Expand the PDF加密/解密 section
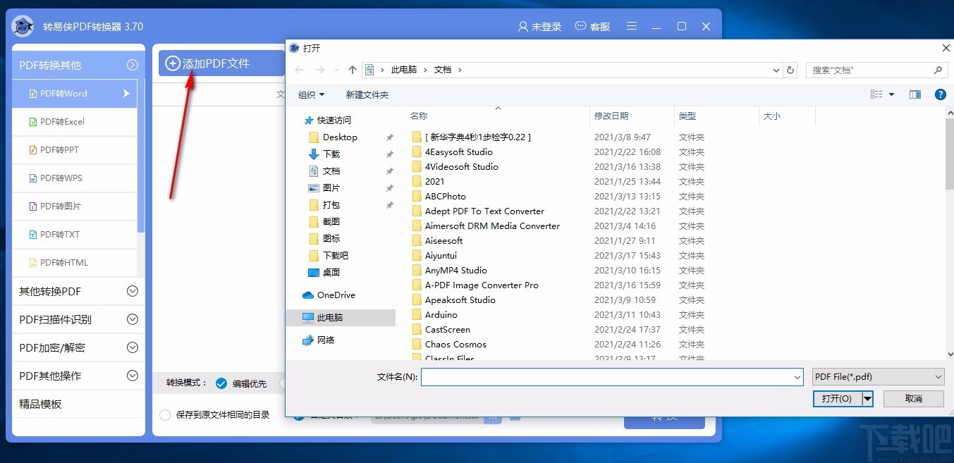 78,347
